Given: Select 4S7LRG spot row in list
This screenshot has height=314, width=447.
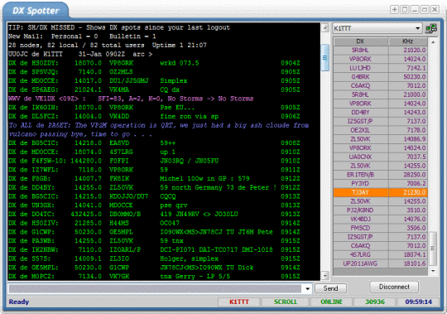Looking at the screenshot, I should coord(380,254).
